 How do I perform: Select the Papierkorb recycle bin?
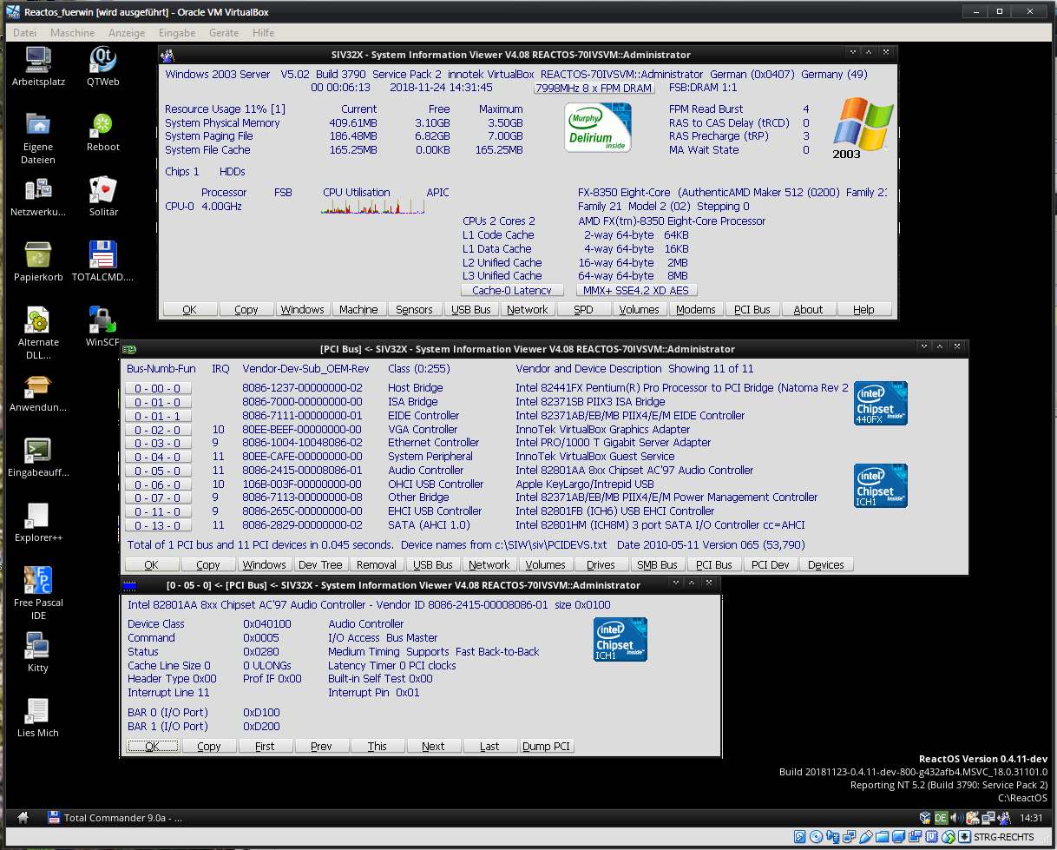38,255
